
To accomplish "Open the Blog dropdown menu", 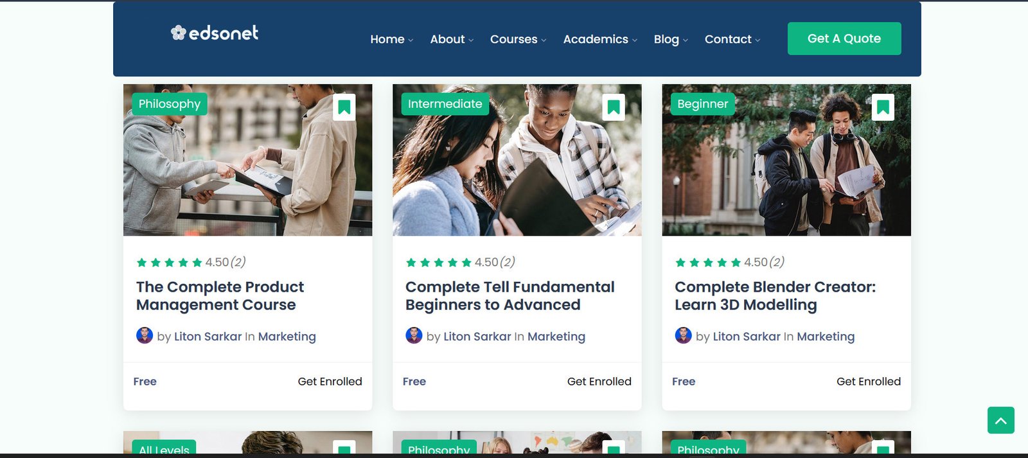I will point(670,39).
